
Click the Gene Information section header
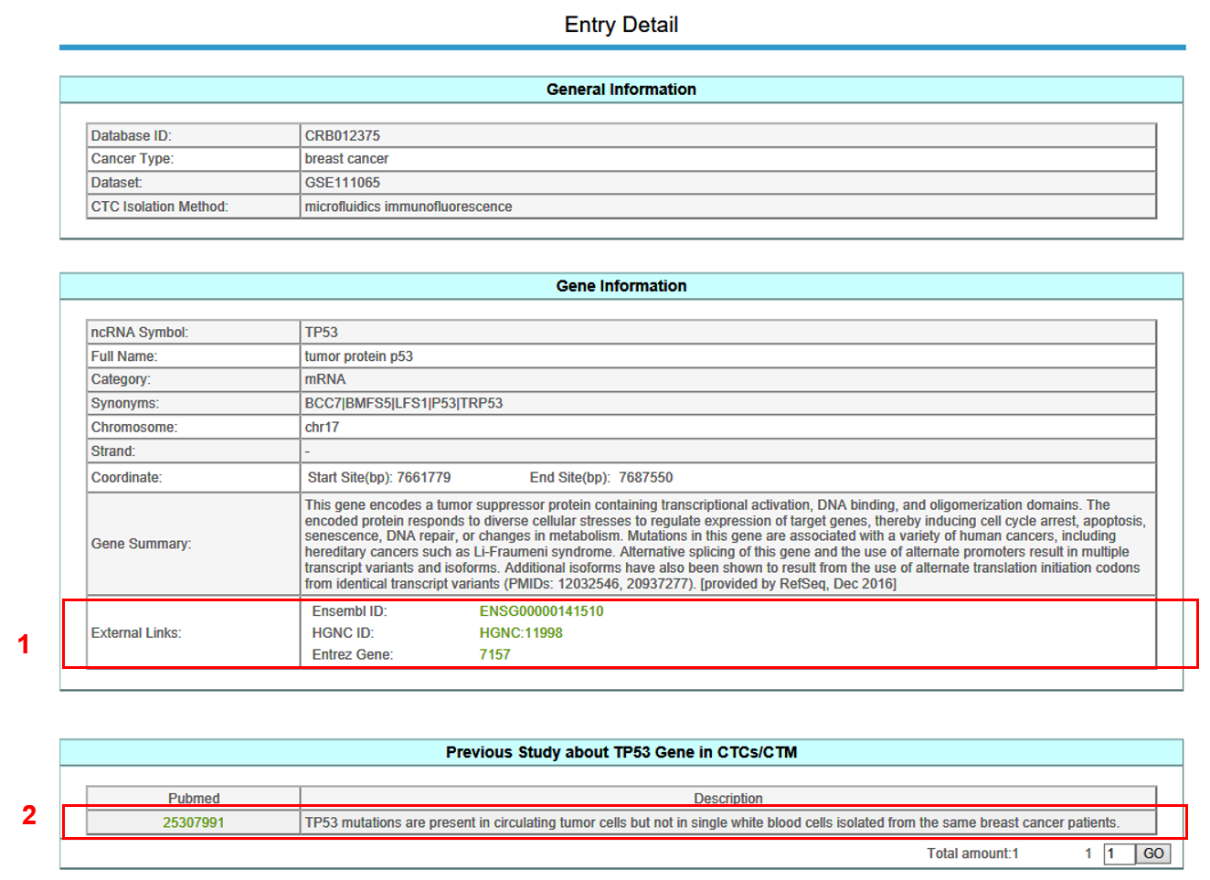(x=621, y=286)
